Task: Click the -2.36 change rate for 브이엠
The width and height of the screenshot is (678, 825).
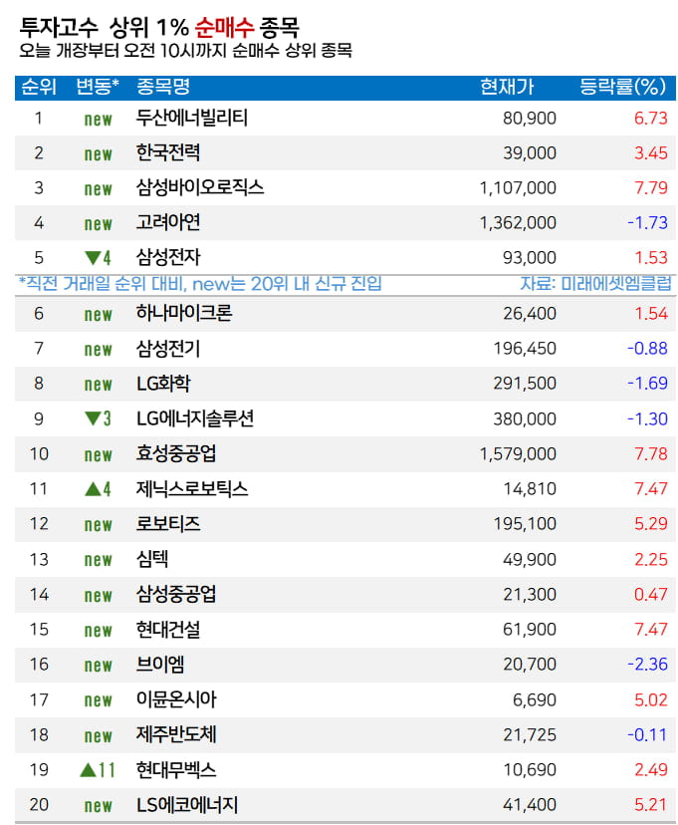Action: pos(647,666)
